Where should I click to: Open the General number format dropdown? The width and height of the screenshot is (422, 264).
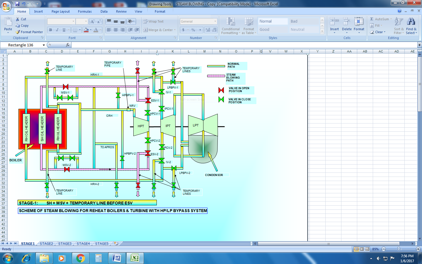pos(215,21)
